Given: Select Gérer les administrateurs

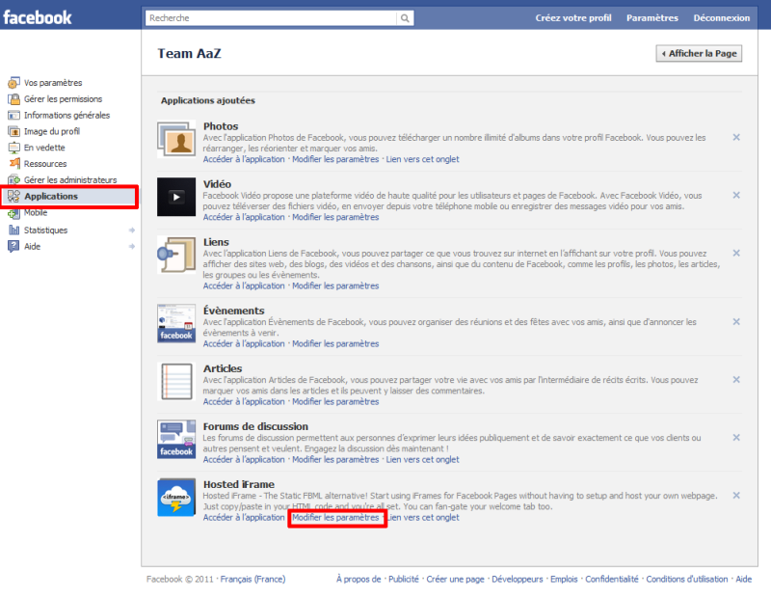Looking at the screenshot, I should pyautogui.click(x=70, y=179).
